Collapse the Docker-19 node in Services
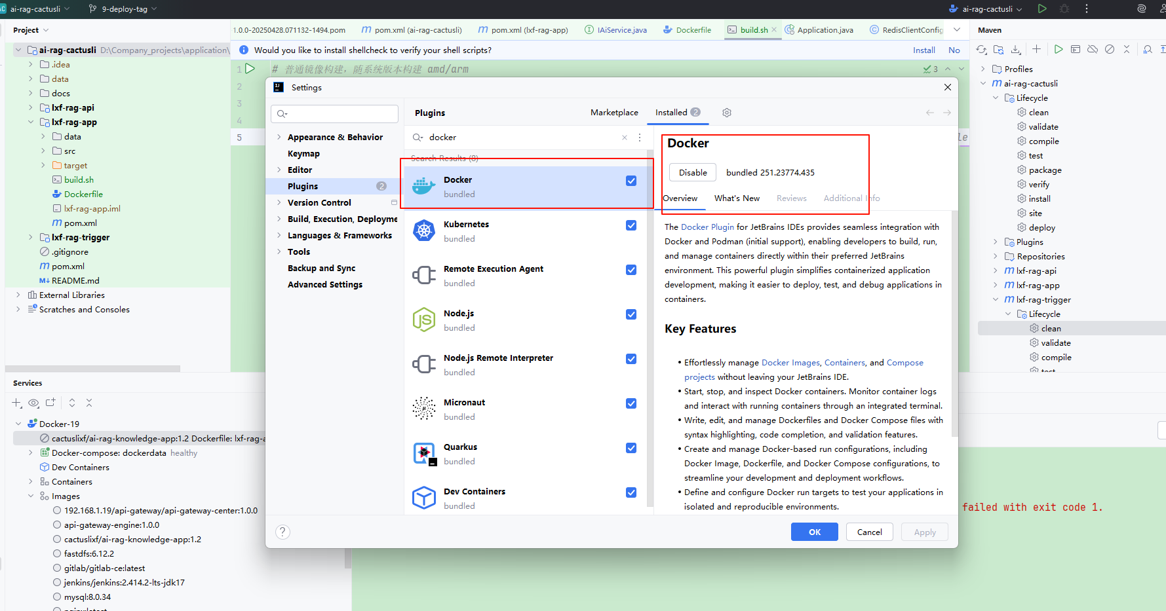 pyautogui.click(x=18, y=424)
